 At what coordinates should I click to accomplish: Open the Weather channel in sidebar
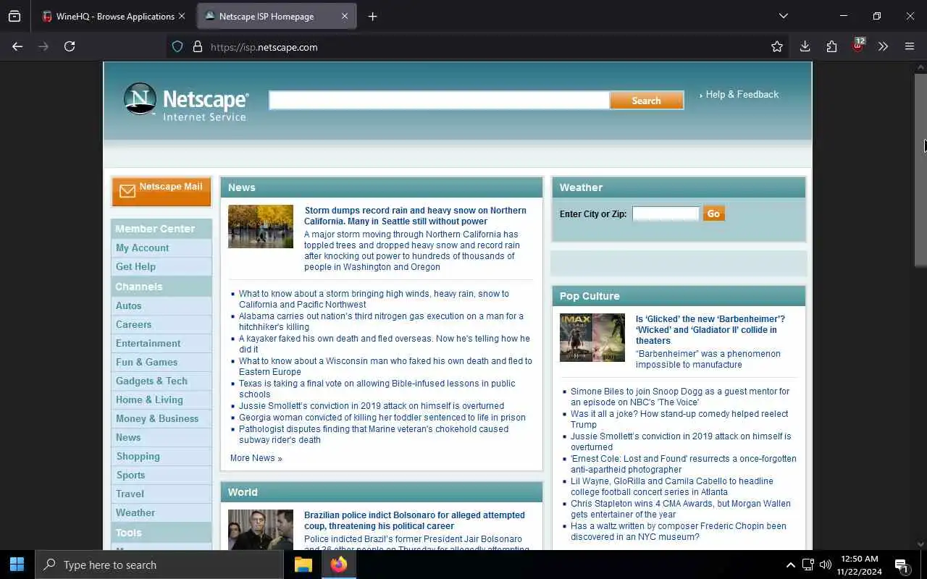[x=135, y=512]
